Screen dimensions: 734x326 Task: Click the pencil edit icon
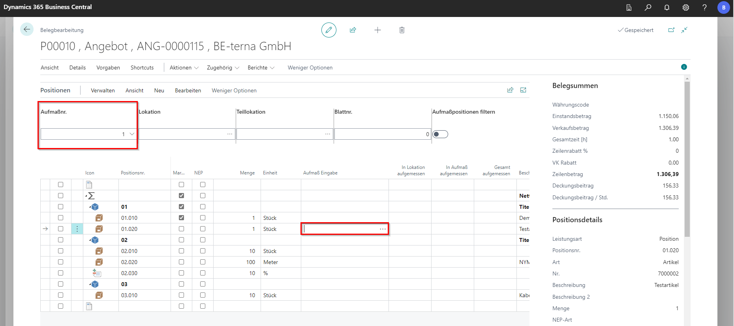pyautogui.click(x=329, y=30)
